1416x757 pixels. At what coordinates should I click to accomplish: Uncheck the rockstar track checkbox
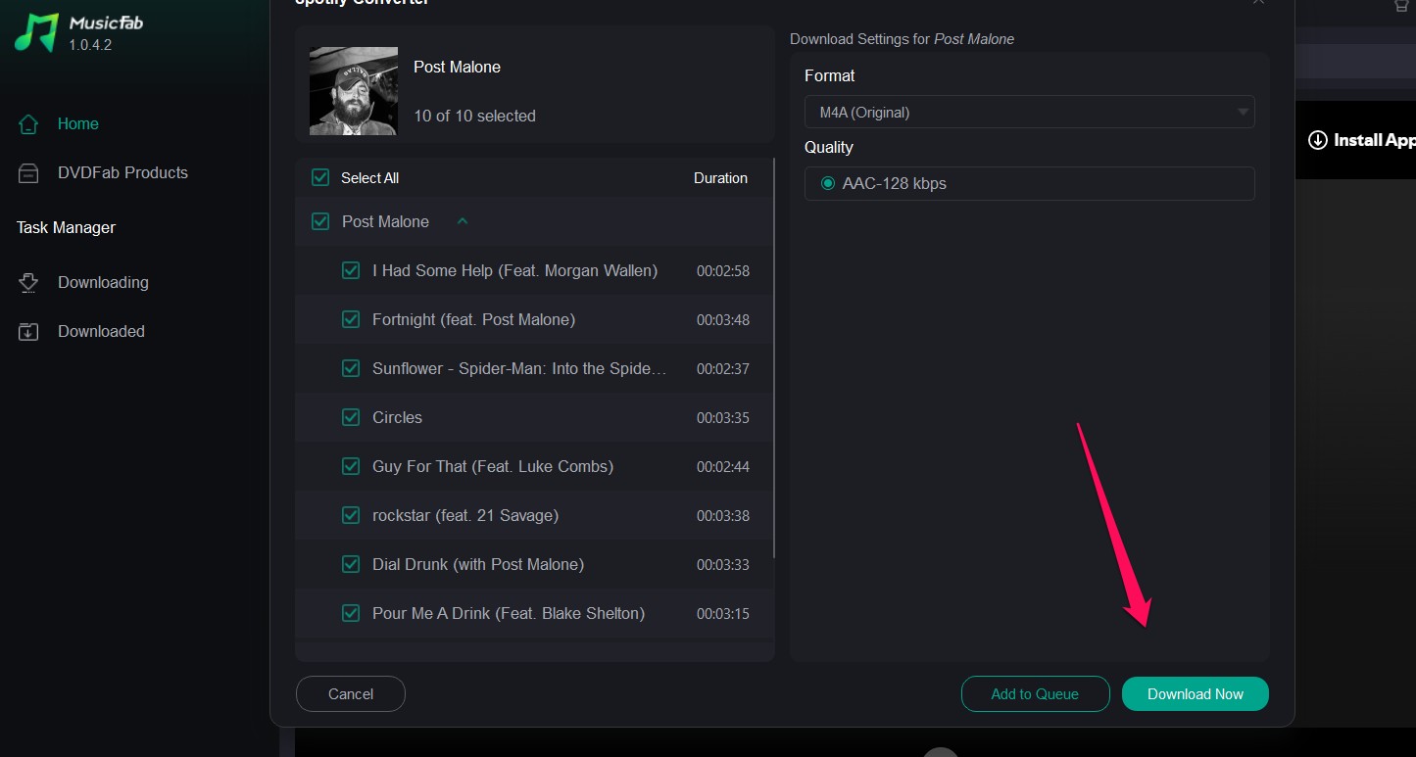(351, 515)
